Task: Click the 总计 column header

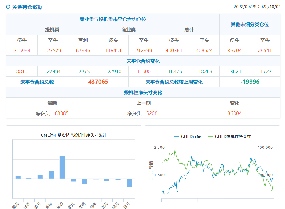Action: [x=189, y=29]
